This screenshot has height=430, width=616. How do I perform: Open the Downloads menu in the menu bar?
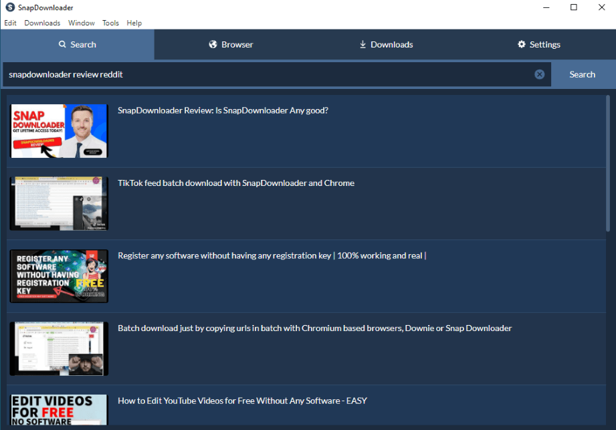[42, 23]
